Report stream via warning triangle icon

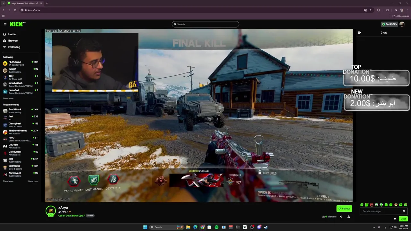349,217
